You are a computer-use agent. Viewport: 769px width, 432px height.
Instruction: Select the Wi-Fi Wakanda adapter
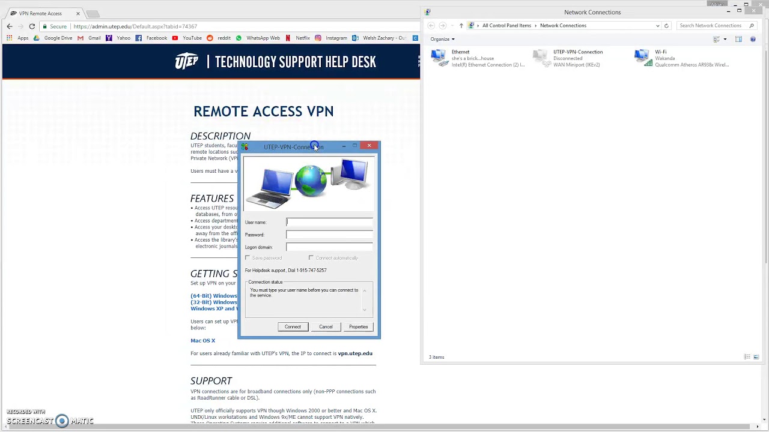point(682,58)
